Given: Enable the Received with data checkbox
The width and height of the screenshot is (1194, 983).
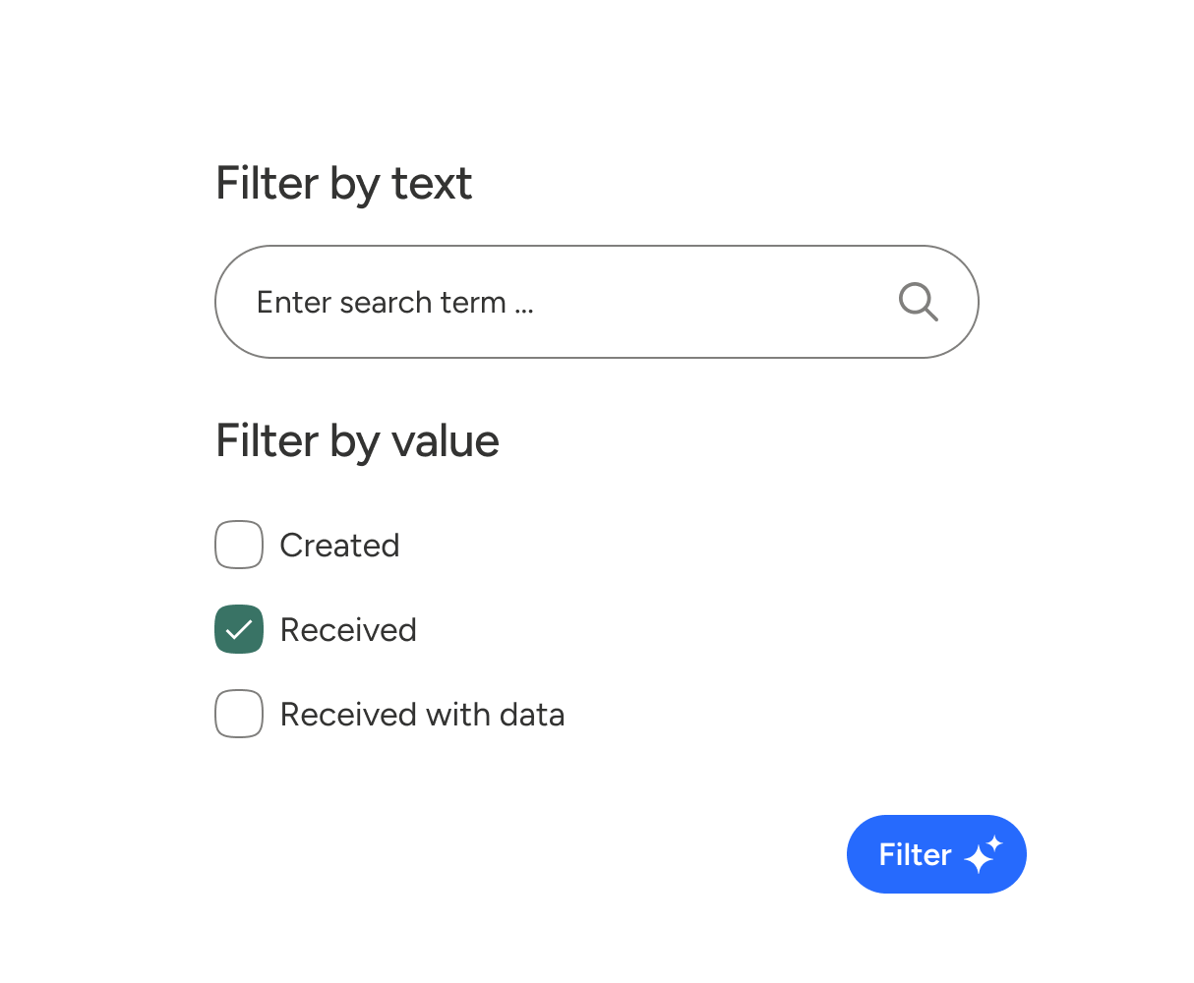Looking at the screenshot, I should tap(239, 714).
